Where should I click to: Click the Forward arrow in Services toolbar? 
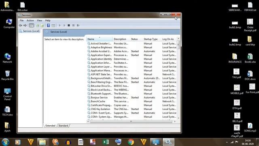pyautogui.click(x=25, y=25)
